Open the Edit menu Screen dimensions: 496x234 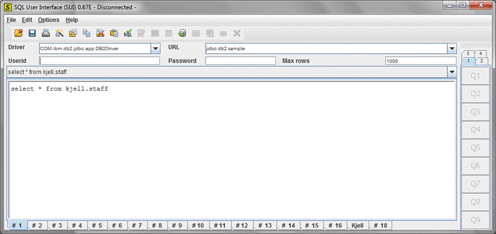pos(27,20)
